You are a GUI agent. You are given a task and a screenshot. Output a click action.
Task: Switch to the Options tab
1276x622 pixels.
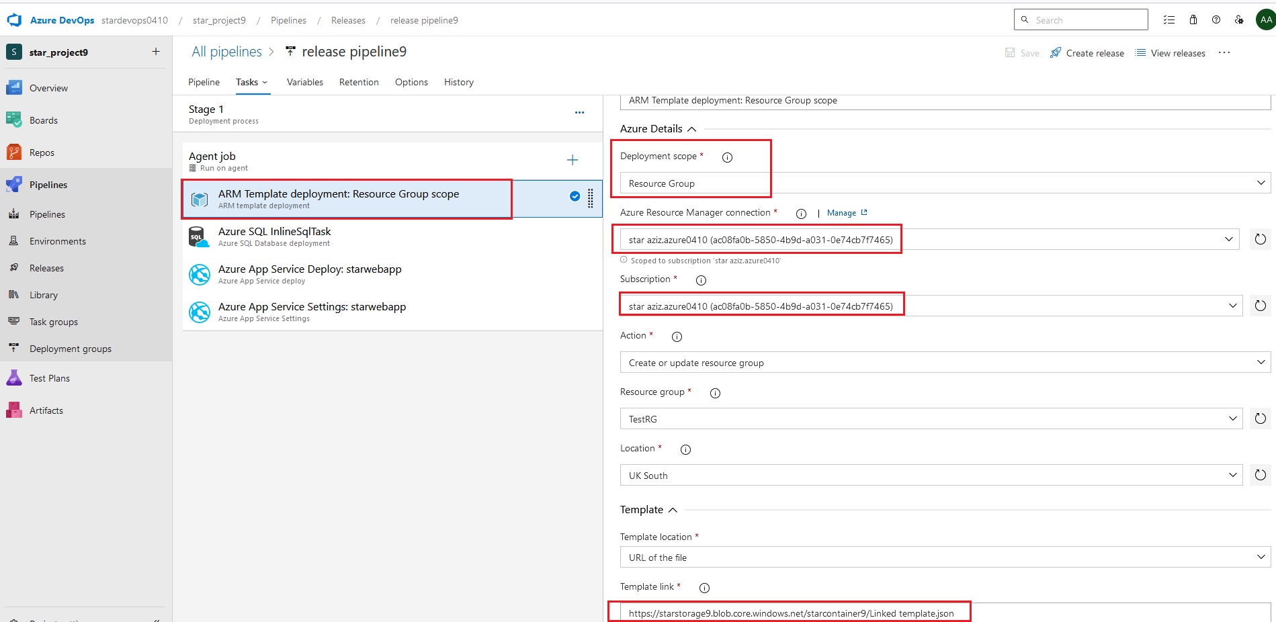click(x=411, y=82)
